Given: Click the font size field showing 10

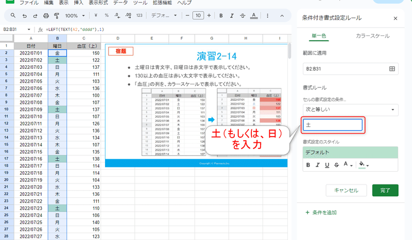Looking at the screenshot, I should pyautogui.click(x=198, y=15).
